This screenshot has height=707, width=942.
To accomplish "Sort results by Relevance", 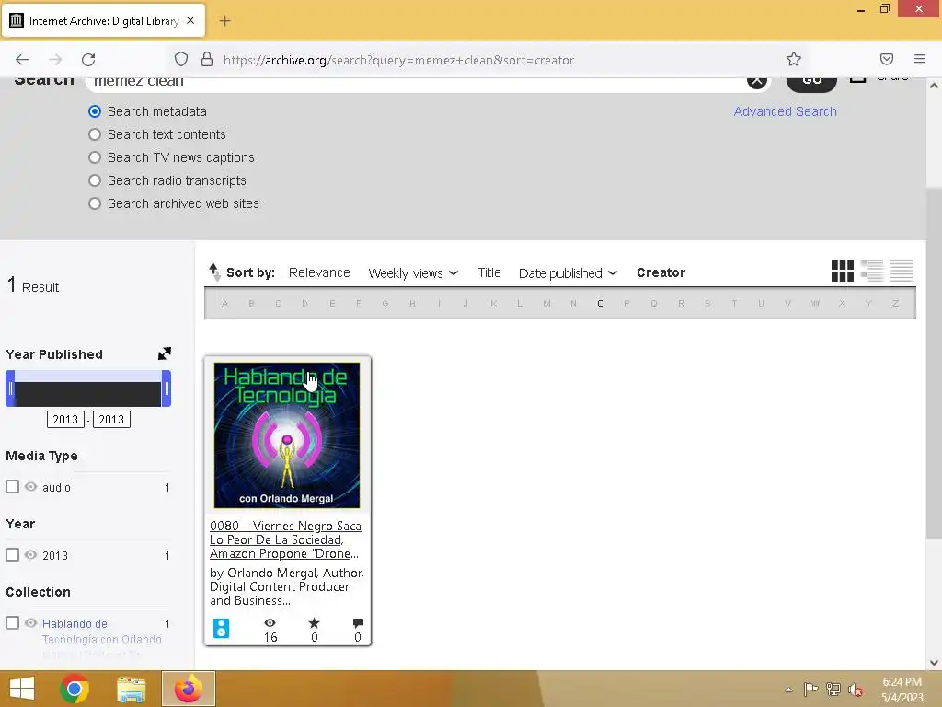I will tap(319, 272).
